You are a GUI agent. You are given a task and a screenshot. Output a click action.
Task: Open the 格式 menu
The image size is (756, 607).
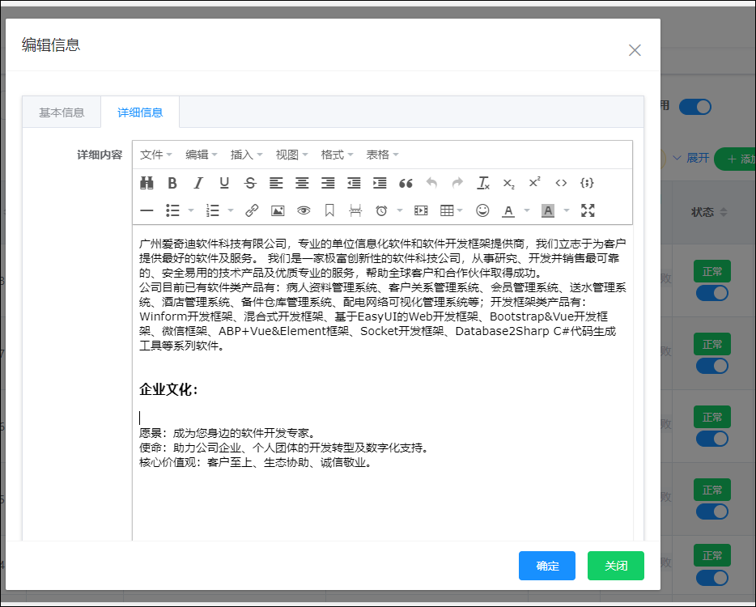(337, 155)
